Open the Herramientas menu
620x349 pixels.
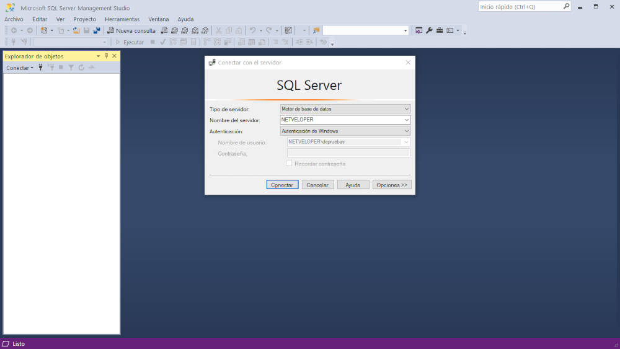pyautogui.click(x=122, y=19)
